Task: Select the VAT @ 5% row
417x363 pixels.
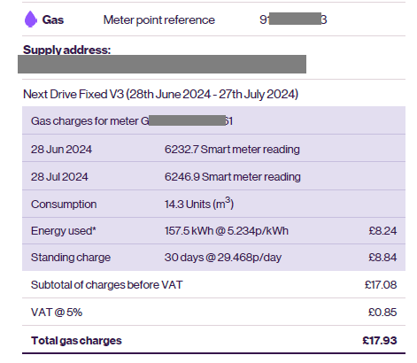Action: (213, 312)
